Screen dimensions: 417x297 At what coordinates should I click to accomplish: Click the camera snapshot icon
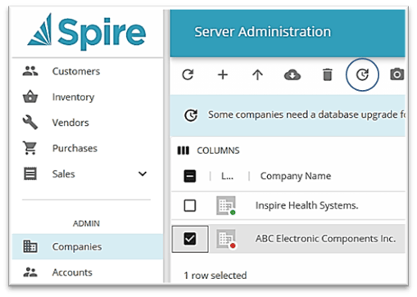[397, 74]
